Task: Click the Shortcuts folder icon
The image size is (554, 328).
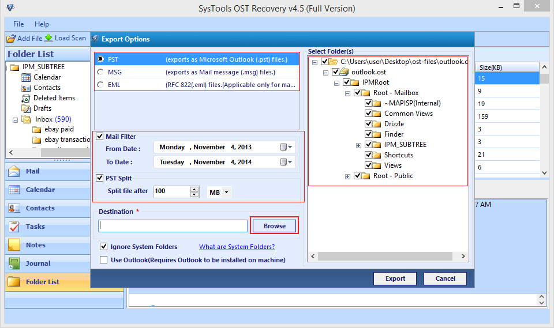Action: click(x=377, y=155)
